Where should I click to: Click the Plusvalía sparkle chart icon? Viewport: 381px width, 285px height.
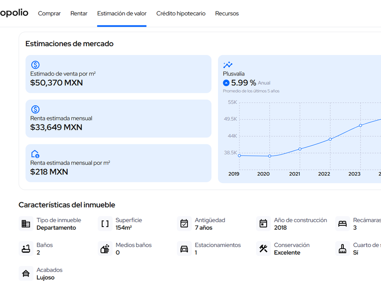(228, 65)
